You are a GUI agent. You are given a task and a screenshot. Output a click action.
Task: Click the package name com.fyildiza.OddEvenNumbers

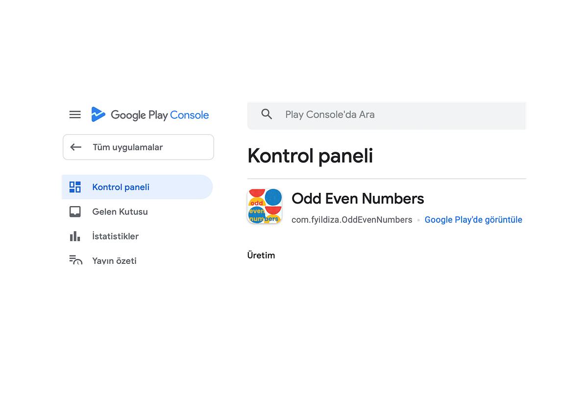point(352,220)
